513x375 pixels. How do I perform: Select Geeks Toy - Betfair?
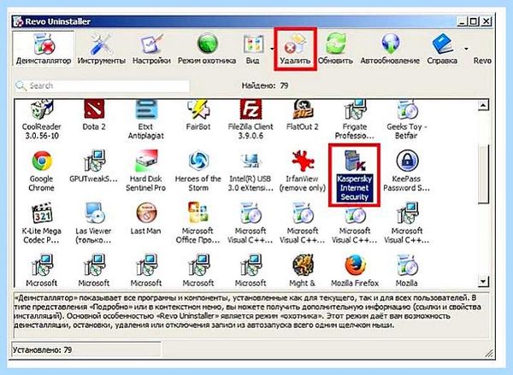point(407,120)
